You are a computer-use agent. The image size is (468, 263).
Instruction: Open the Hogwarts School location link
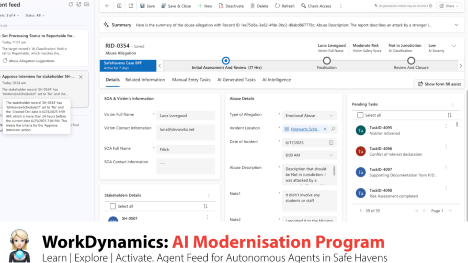coord(306,129)
